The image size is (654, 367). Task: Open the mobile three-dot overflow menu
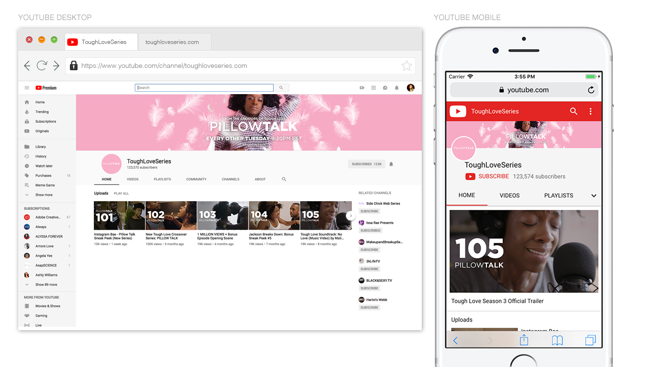590,111
